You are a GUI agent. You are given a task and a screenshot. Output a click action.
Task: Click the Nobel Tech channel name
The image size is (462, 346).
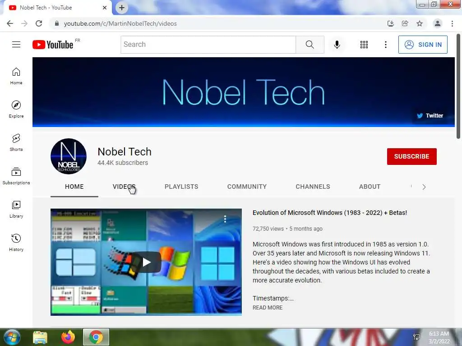125,151
